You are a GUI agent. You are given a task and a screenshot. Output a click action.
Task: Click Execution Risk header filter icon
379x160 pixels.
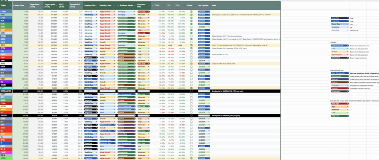(149, 6)
